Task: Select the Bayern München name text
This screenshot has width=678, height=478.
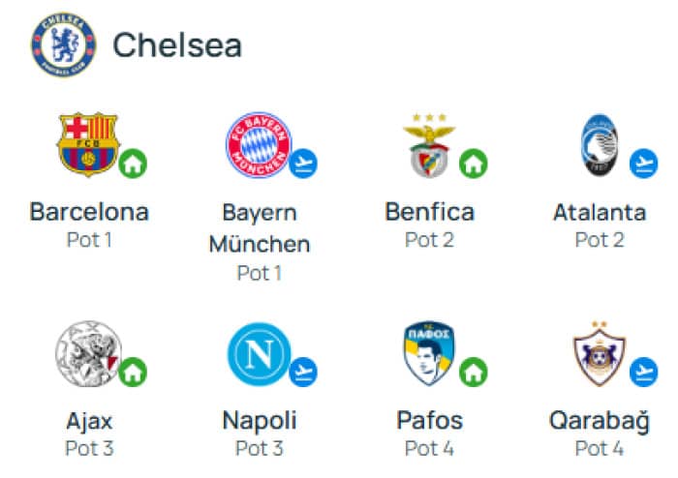Action: coord(260,228)
